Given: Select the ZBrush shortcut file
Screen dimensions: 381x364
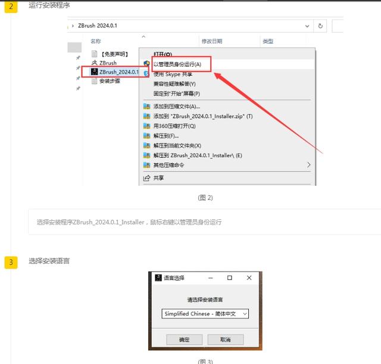Looking at the screenshot, I should point(108,63).
